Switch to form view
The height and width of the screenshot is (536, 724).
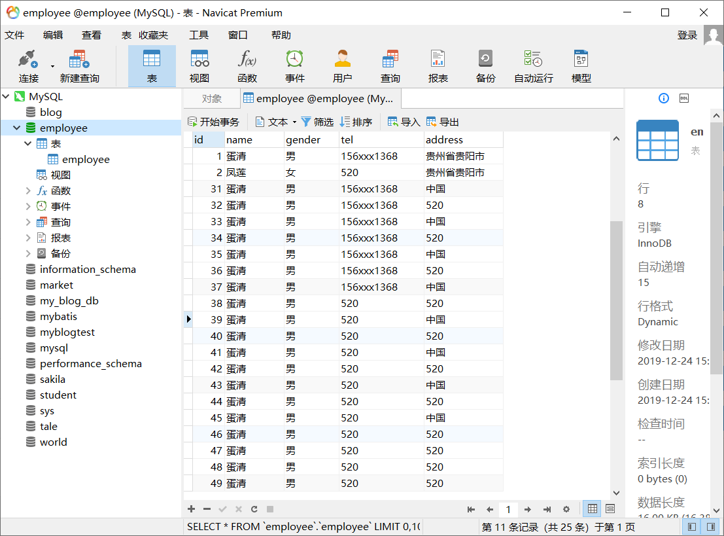click(x=610, y=509)
